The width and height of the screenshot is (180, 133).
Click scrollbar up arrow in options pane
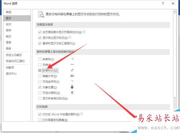pos(175,12)
